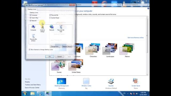The height and width of the screenshot is (96, 171).
Task: Click the taskbar clock showing 4:30 PM
Action: tap(143, 94)
